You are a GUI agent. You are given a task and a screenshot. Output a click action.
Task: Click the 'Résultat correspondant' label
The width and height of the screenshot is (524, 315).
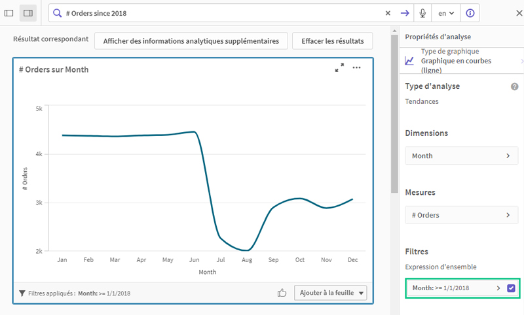(x=51, y=39)
